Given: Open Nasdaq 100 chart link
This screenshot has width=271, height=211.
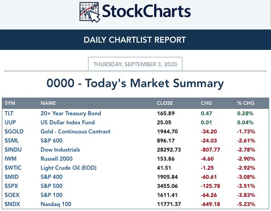Looking at the screenshot, I should click(56, 204).
